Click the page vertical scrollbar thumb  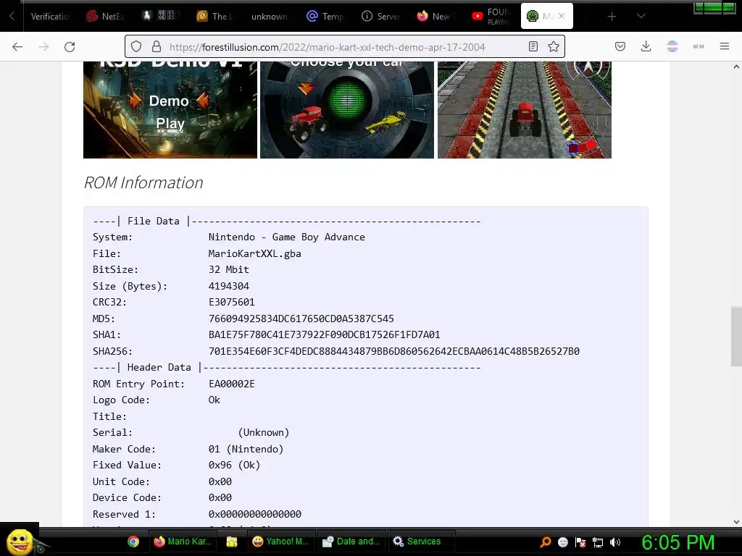(x=736, y=336)
